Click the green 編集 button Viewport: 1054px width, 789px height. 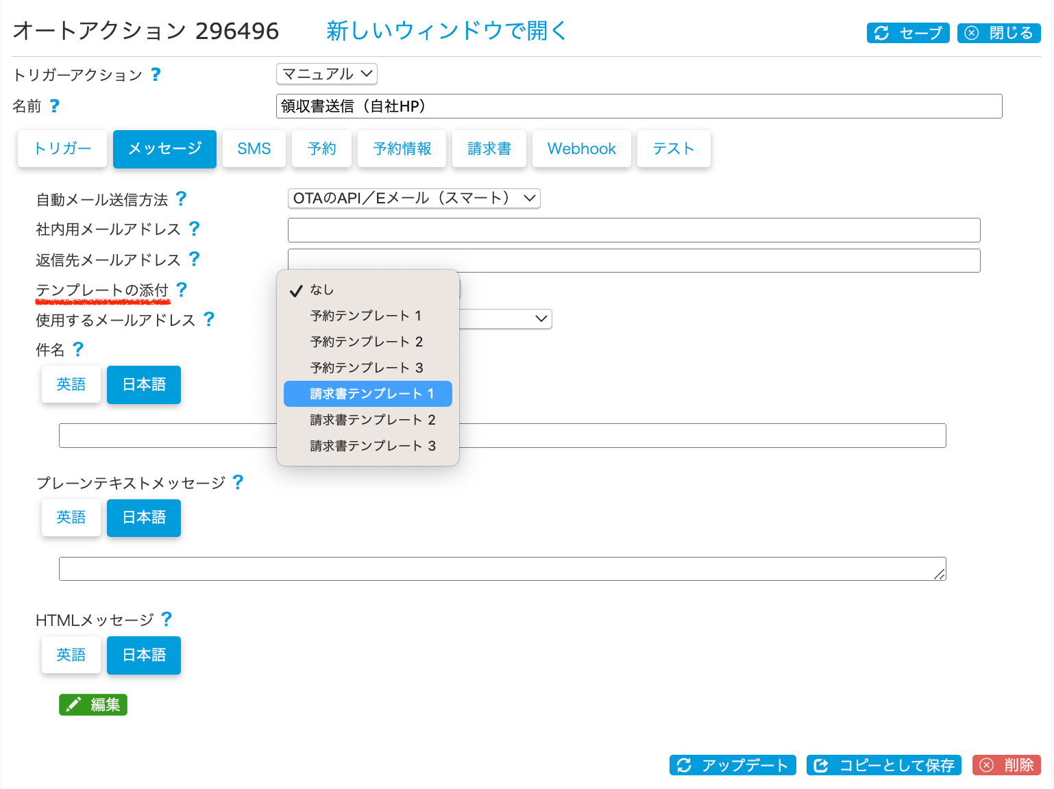[93, 705]
